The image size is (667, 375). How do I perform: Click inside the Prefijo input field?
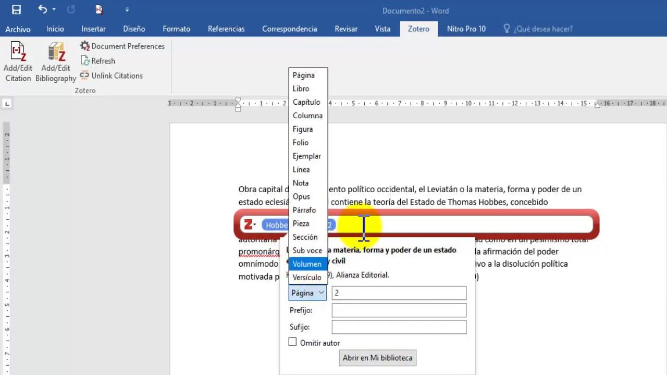[399, 310]
